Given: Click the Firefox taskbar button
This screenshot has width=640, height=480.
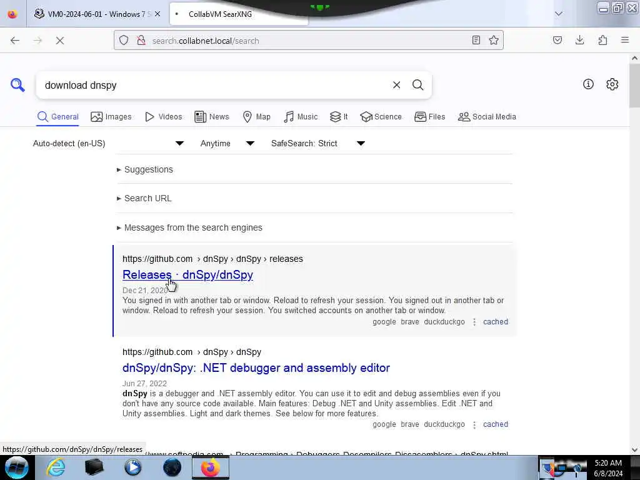Looking at the screenshot, I should click(x=211, y=467).
